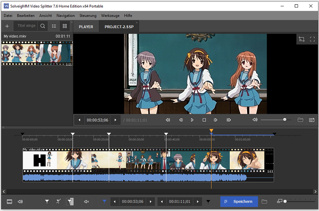This screenshot has width=319, height=211.
Task: Jump to previous keyframe in player
Action: click(168, 120)
